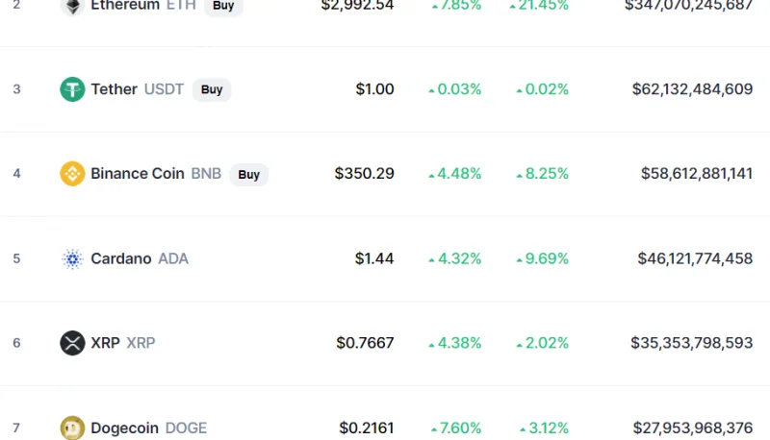
Task: Open the Dogecoin DOGE name link
Action: [149, 428]
